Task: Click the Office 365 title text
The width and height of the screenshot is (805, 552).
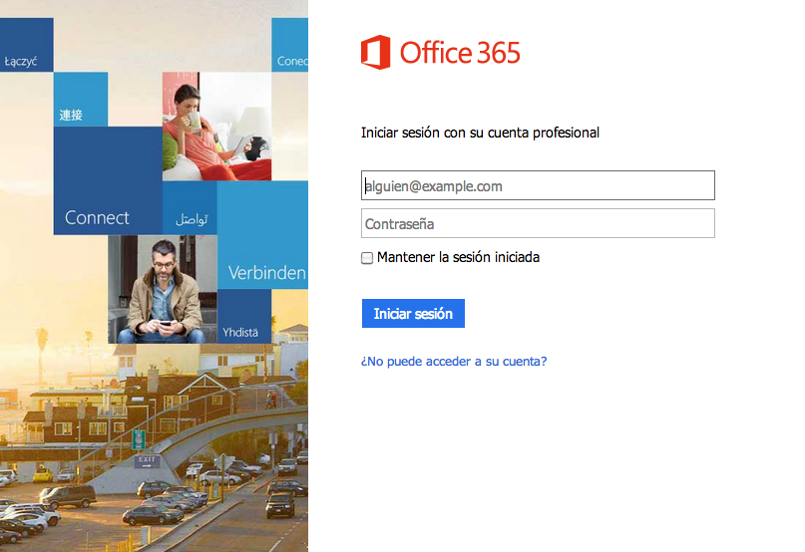Action: point(460,53)
